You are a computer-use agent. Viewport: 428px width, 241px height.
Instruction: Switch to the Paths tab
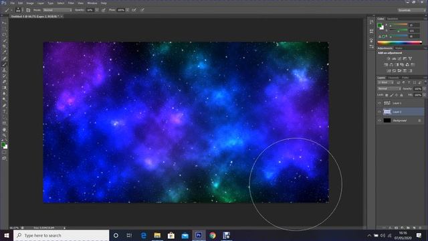tap(405, 78)
